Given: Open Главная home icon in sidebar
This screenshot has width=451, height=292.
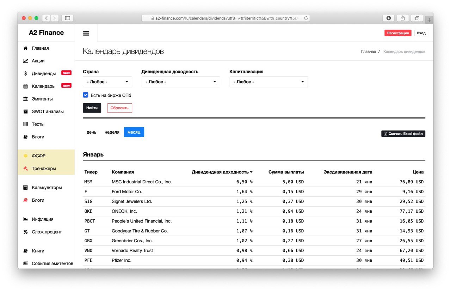Looking at the screenshot, I should tap(25, 48).
